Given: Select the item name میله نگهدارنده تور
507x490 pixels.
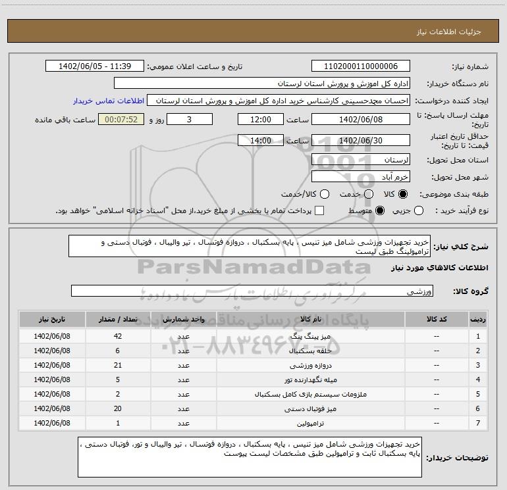Looking at the screenshot, I should 310,380.
